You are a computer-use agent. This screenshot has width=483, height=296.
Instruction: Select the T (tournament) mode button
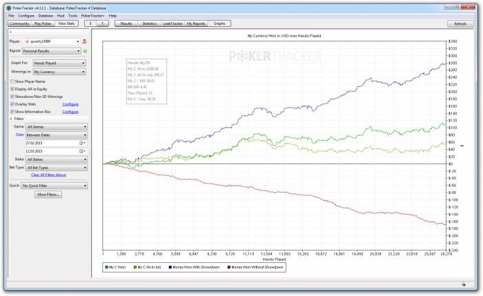click(x=102, y=23)
